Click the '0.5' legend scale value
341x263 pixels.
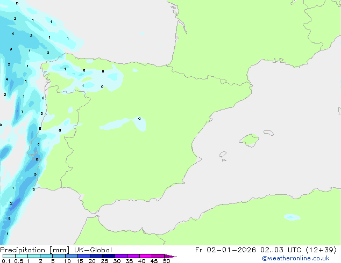pyautogui.click(x=18, y=261)
